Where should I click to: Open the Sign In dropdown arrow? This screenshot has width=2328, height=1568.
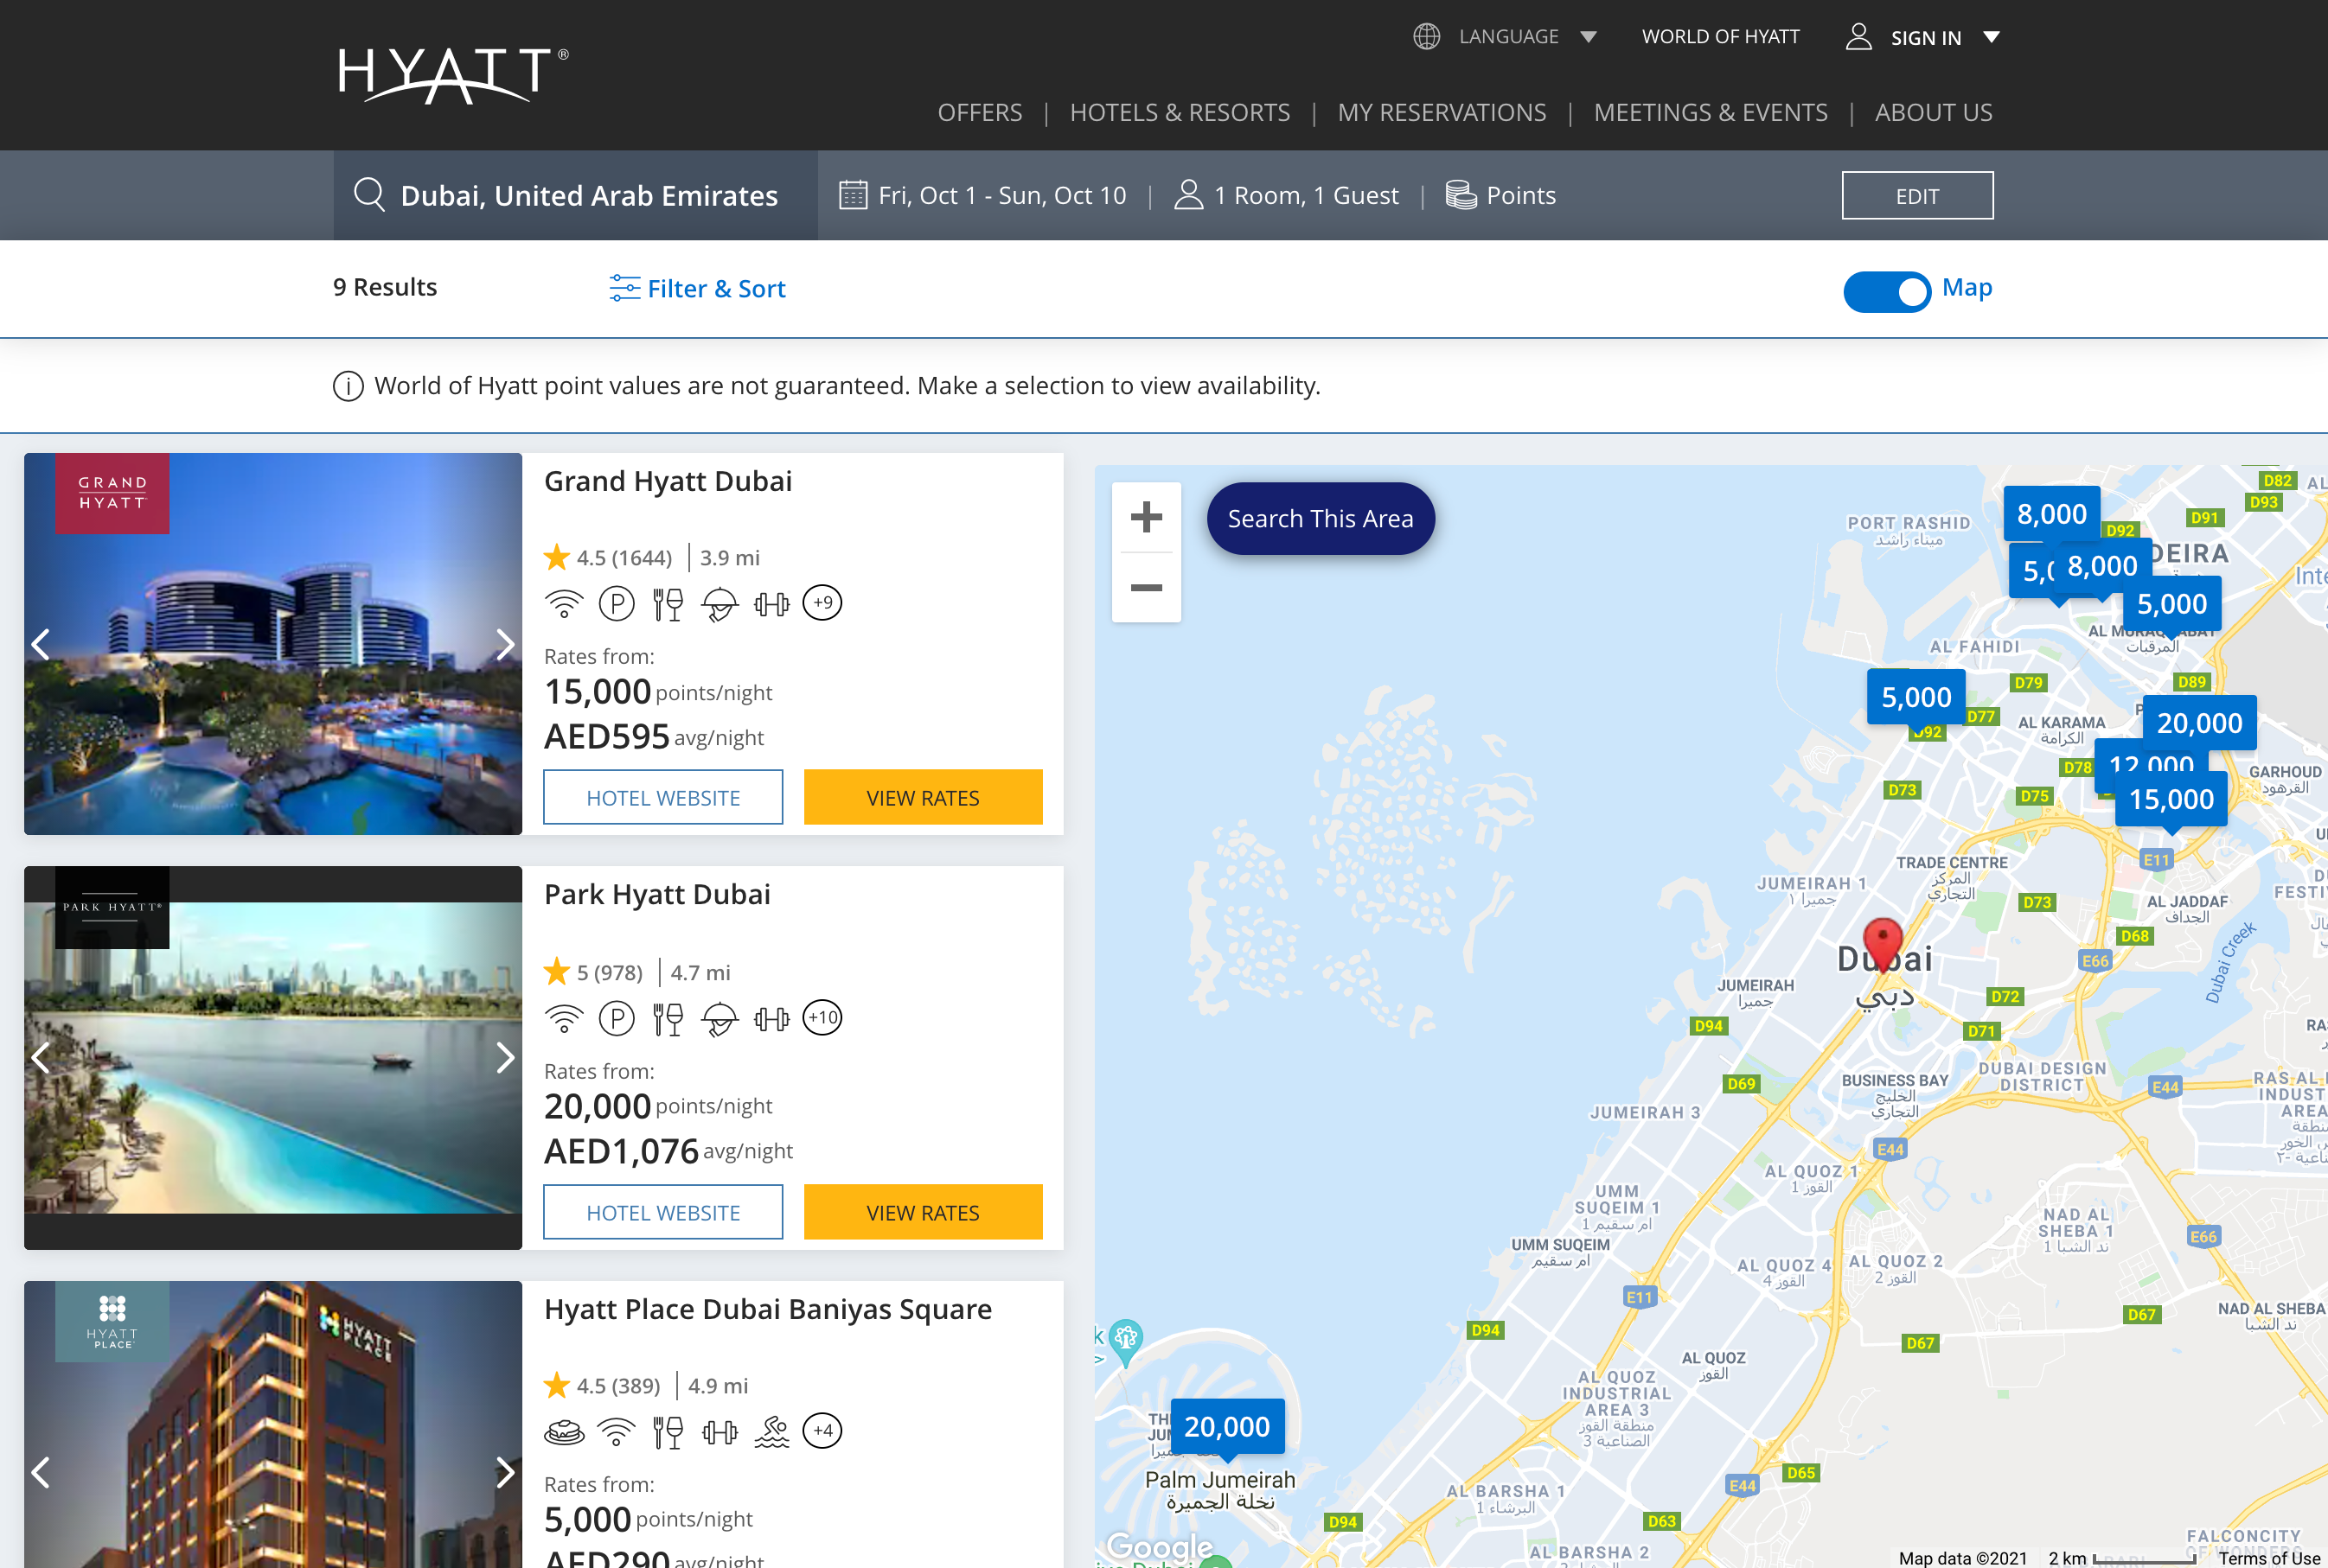pyautogui.click(x=1991, y=37)
